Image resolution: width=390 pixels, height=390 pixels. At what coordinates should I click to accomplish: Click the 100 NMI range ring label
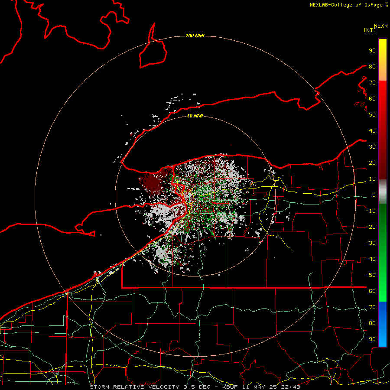pos(195,36)
